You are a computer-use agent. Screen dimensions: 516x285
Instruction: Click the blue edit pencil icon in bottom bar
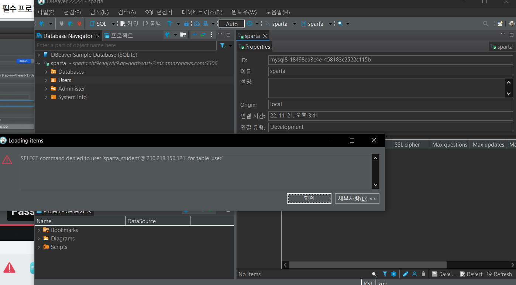point(405,274)
